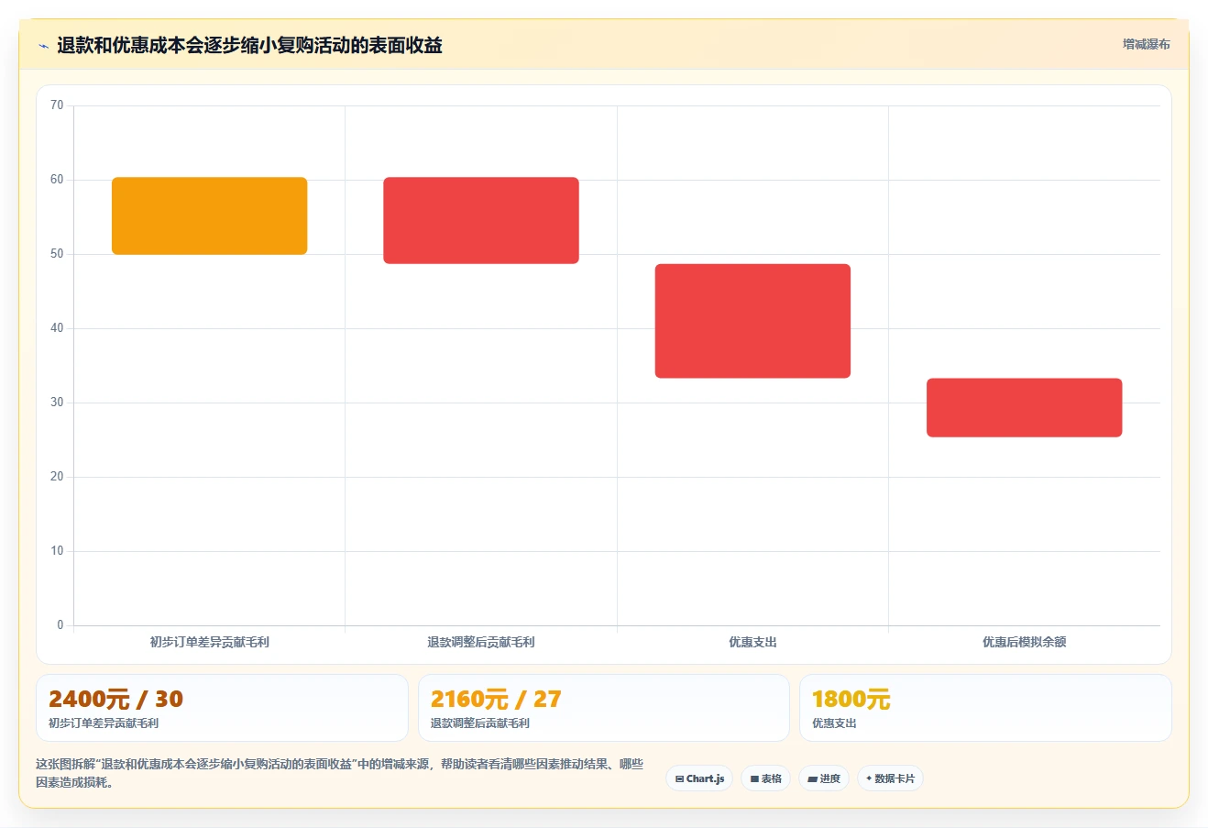
Task: Click the red 优惠支出 bar
Action: tap(752, 321)
